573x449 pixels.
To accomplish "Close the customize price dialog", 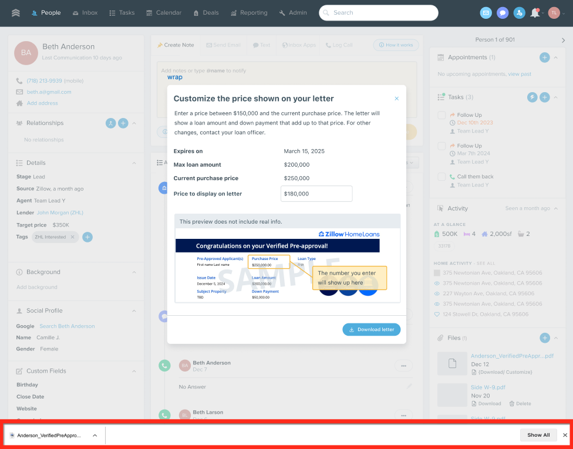I will (x=396, y=99).
